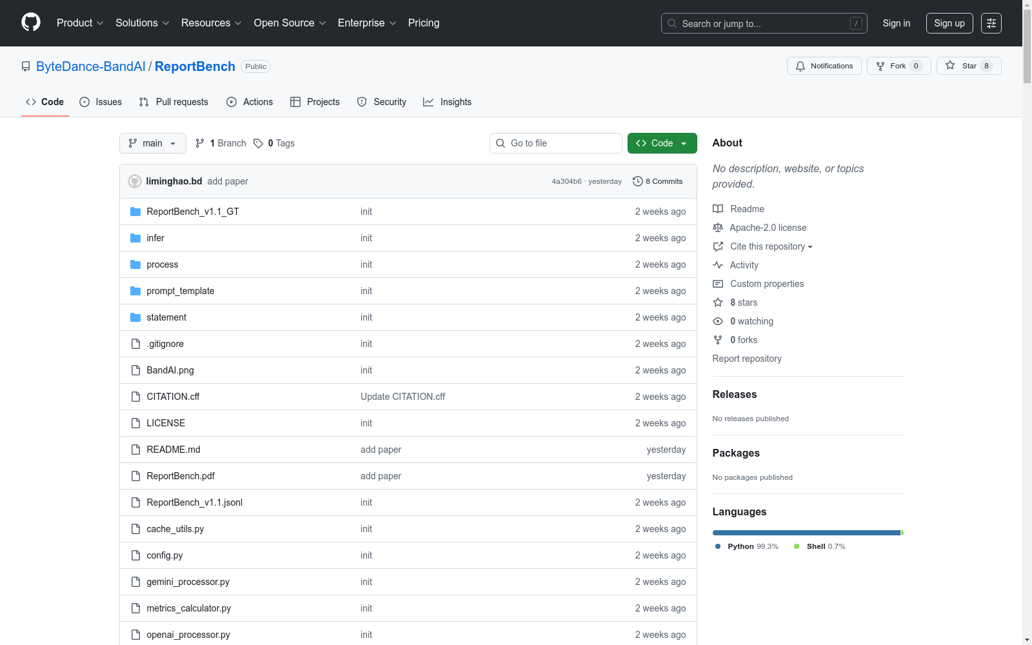Click the metrics_calculator.py file icon
Viewport: 1032px width, 645px height.
135,608
